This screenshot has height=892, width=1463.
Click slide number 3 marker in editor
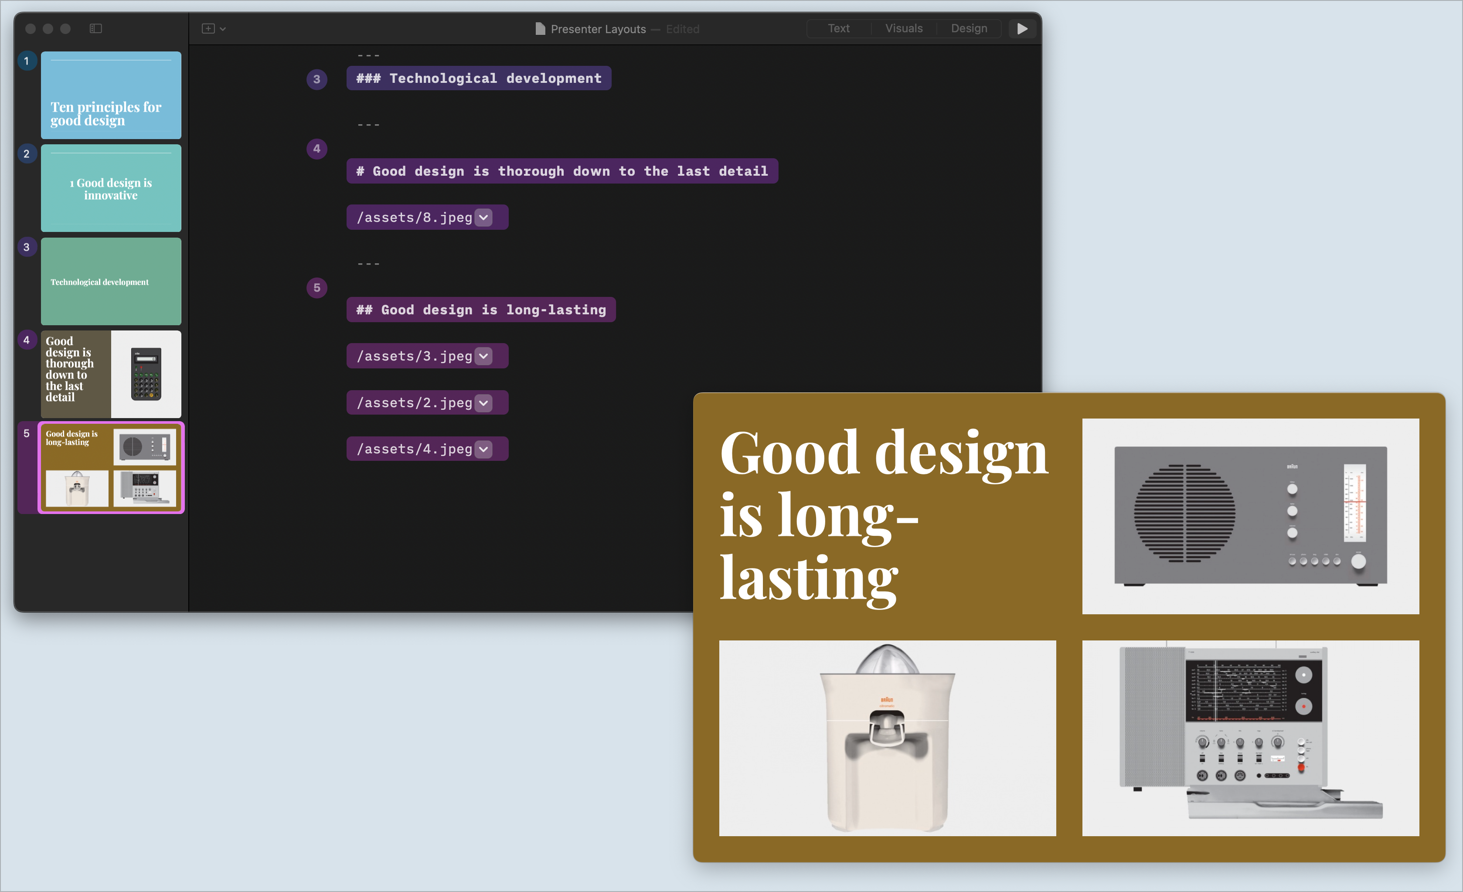(x=316, y=79)
